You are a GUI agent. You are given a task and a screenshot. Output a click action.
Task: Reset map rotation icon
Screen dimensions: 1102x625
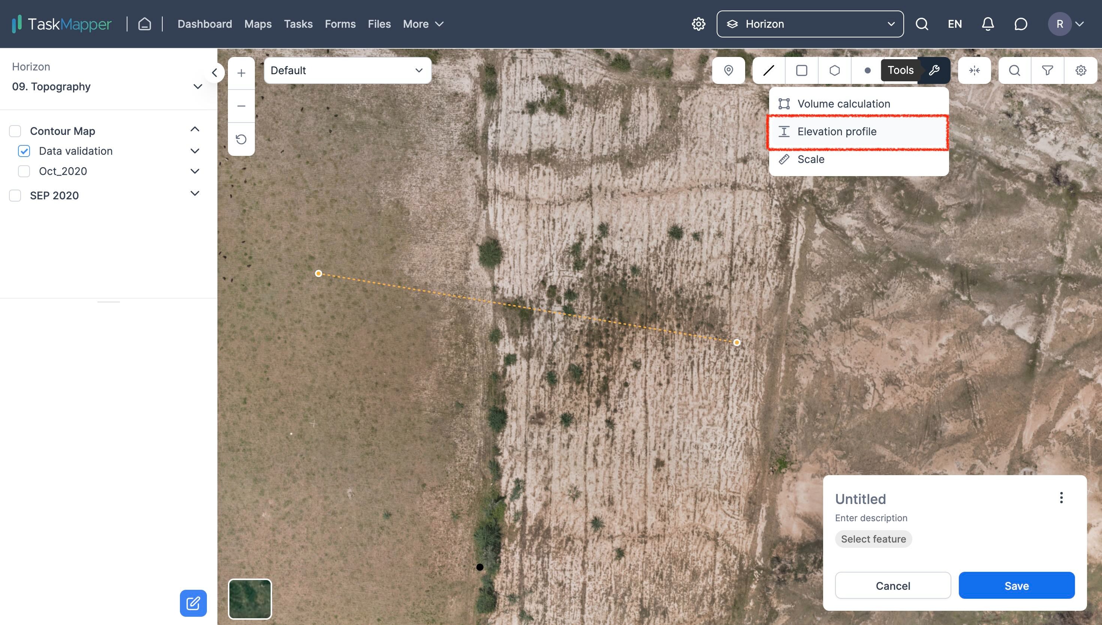tap(241, 139)
